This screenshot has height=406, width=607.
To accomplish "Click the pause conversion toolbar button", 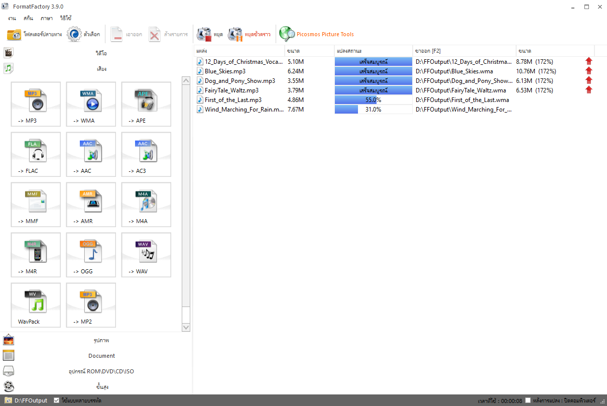I will pyautogui.click(x=249, y=34).
